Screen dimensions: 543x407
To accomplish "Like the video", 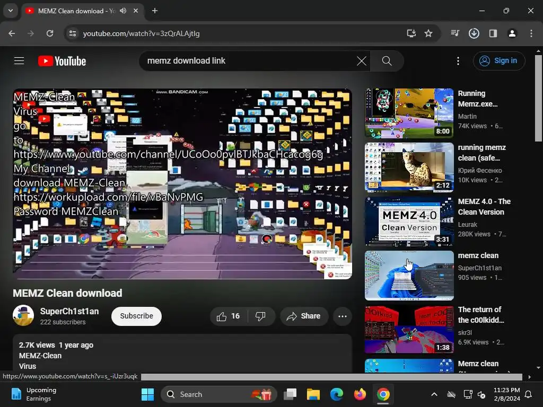I will tap(229, 316).
